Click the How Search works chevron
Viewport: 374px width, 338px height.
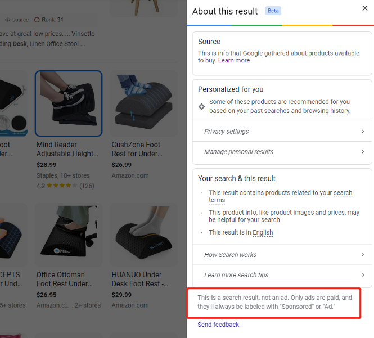point(363,255)
